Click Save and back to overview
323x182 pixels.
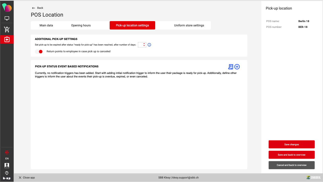[292, 155]
